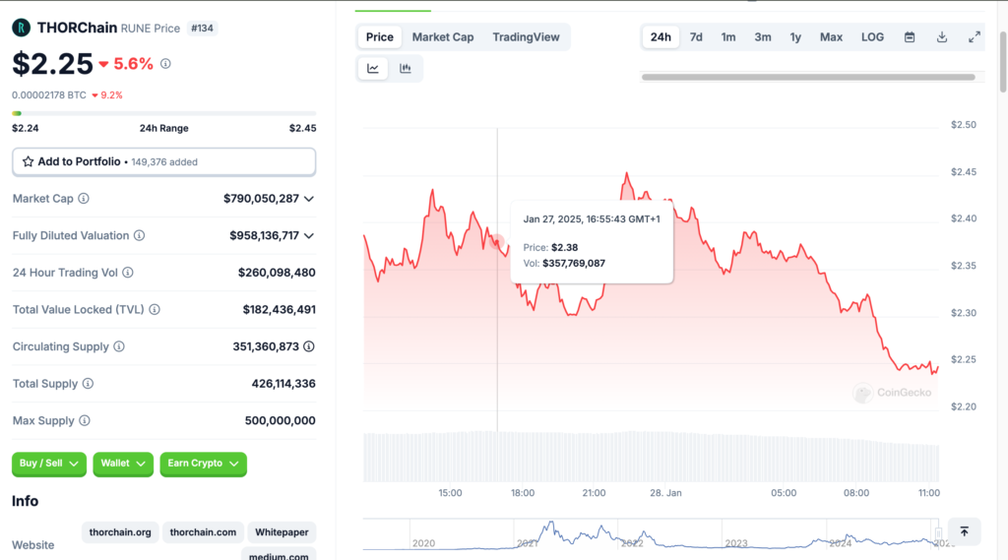Click info icon next to 351,360,873 value
1008x560 pixels.
click(309, 346)
